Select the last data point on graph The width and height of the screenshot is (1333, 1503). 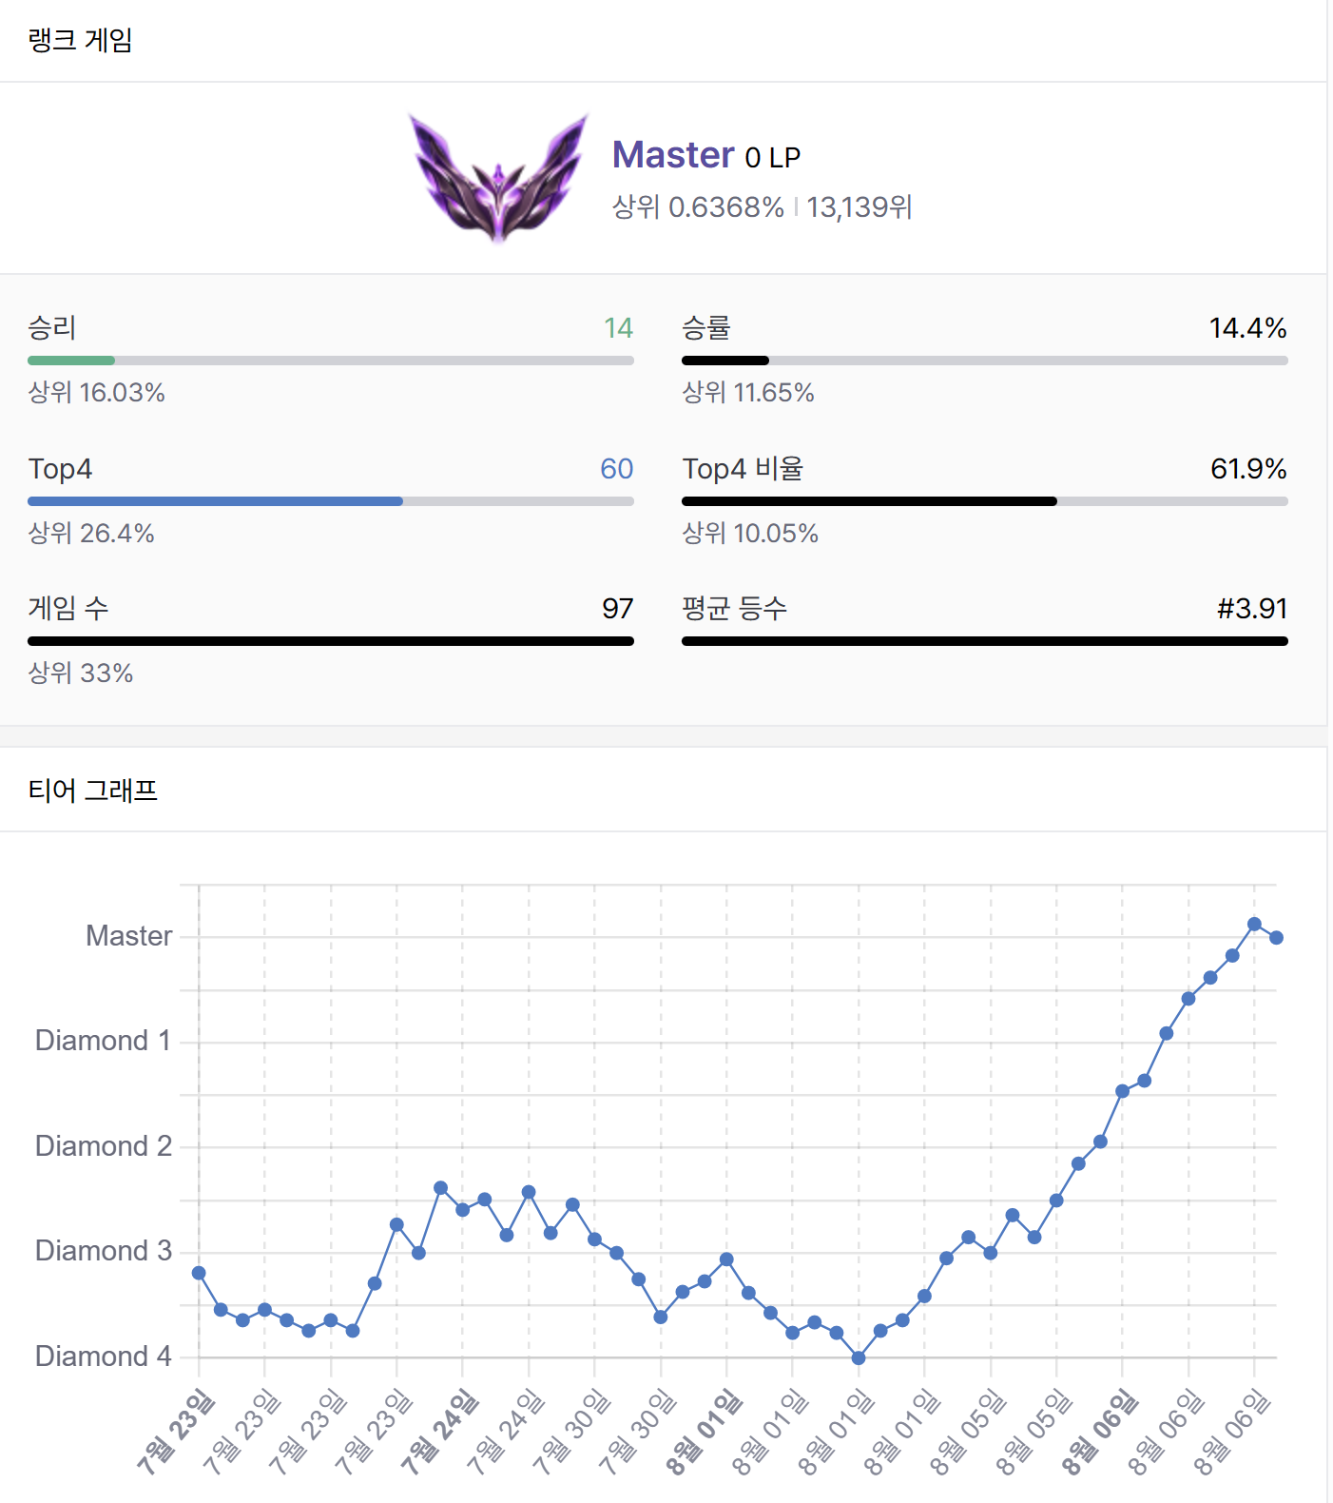pos(1277,938)
